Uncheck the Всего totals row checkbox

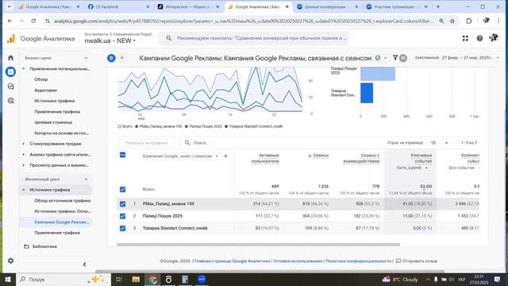122,189
